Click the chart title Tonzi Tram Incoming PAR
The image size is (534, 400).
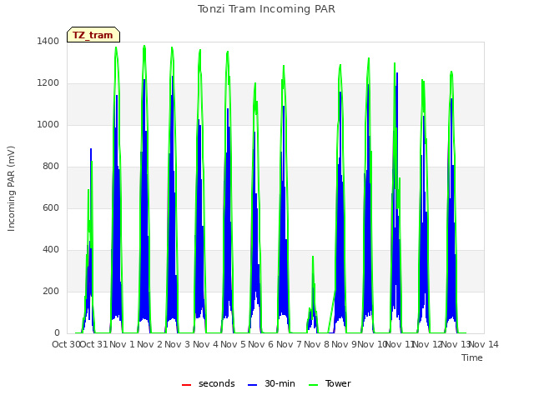coord(266,9)
